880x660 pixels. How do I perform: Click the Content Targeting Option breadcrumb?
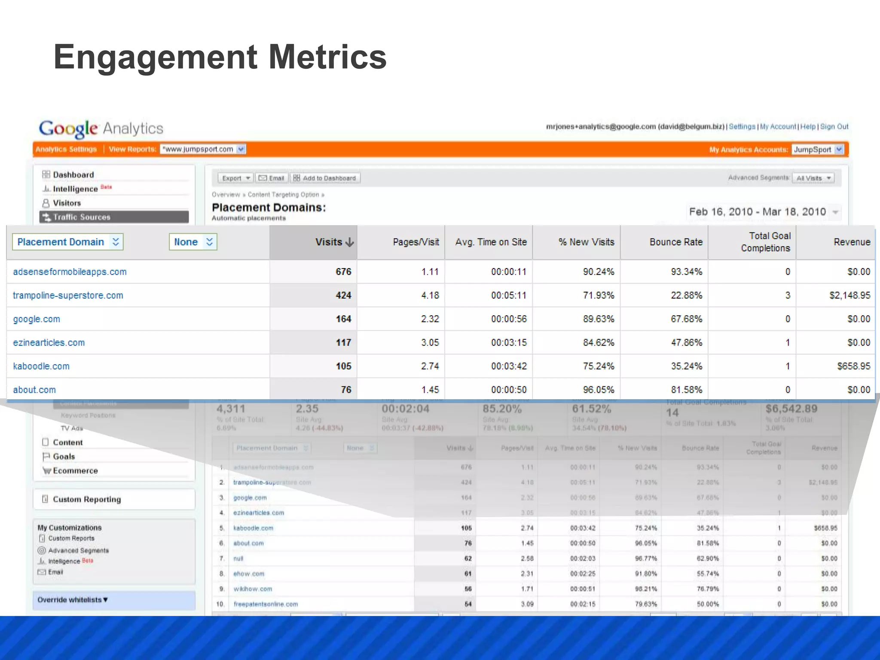(283, 195)
